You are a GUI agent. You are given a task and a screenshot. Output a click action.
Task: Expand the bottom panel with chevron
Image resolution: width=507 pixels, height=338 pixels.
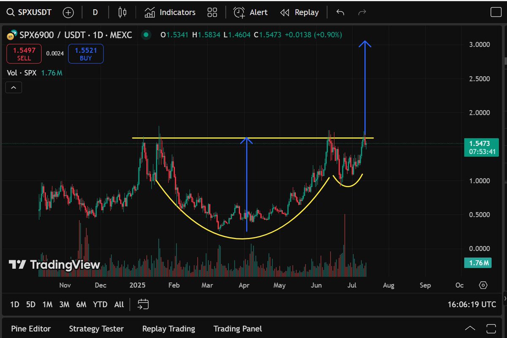[470, 329]
